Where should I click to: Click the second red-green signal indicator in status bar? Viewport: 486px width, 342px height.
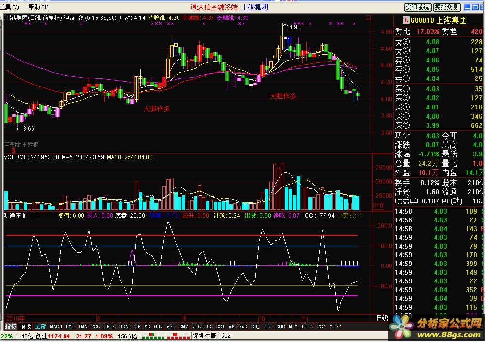(x=178, y=336)
